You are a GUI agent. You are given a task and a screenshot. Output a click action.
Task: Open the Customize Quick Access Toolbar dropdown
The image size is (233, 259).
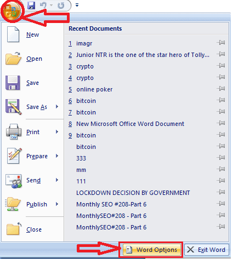[x=77, y=5]
